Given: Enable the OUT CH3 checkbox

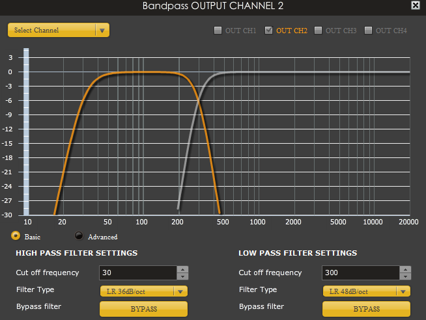Looking at the screenshot, I should coord(318,30).
